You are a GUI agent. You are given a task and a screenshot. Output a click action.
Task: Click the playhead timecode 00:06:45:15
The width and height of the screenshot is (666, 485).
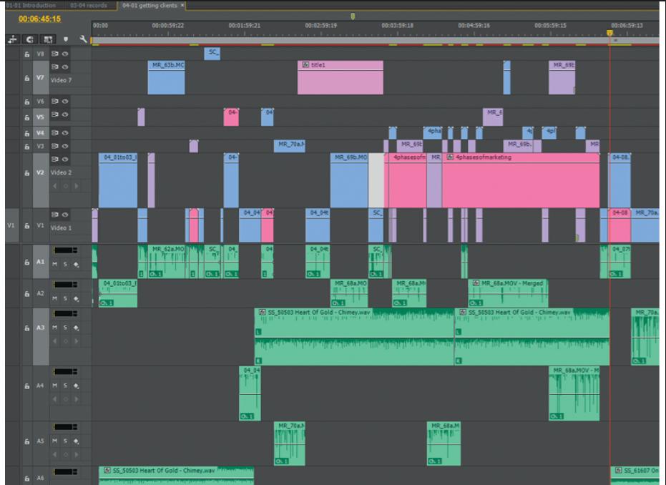point(39,19)
